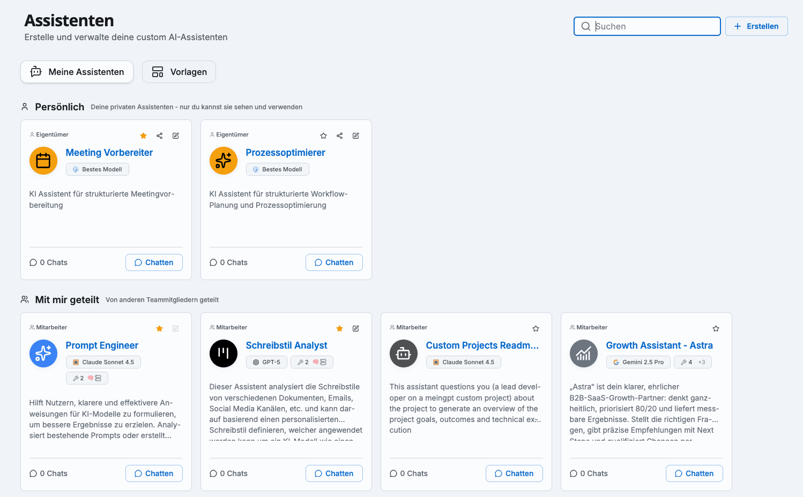803x497 pixels.
Task: Edit the Schreibstil Analyst assistant
Action: (355, 329)
